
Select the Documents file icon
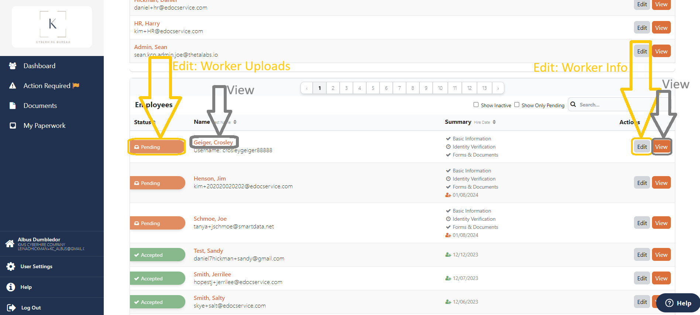point(13,105)
